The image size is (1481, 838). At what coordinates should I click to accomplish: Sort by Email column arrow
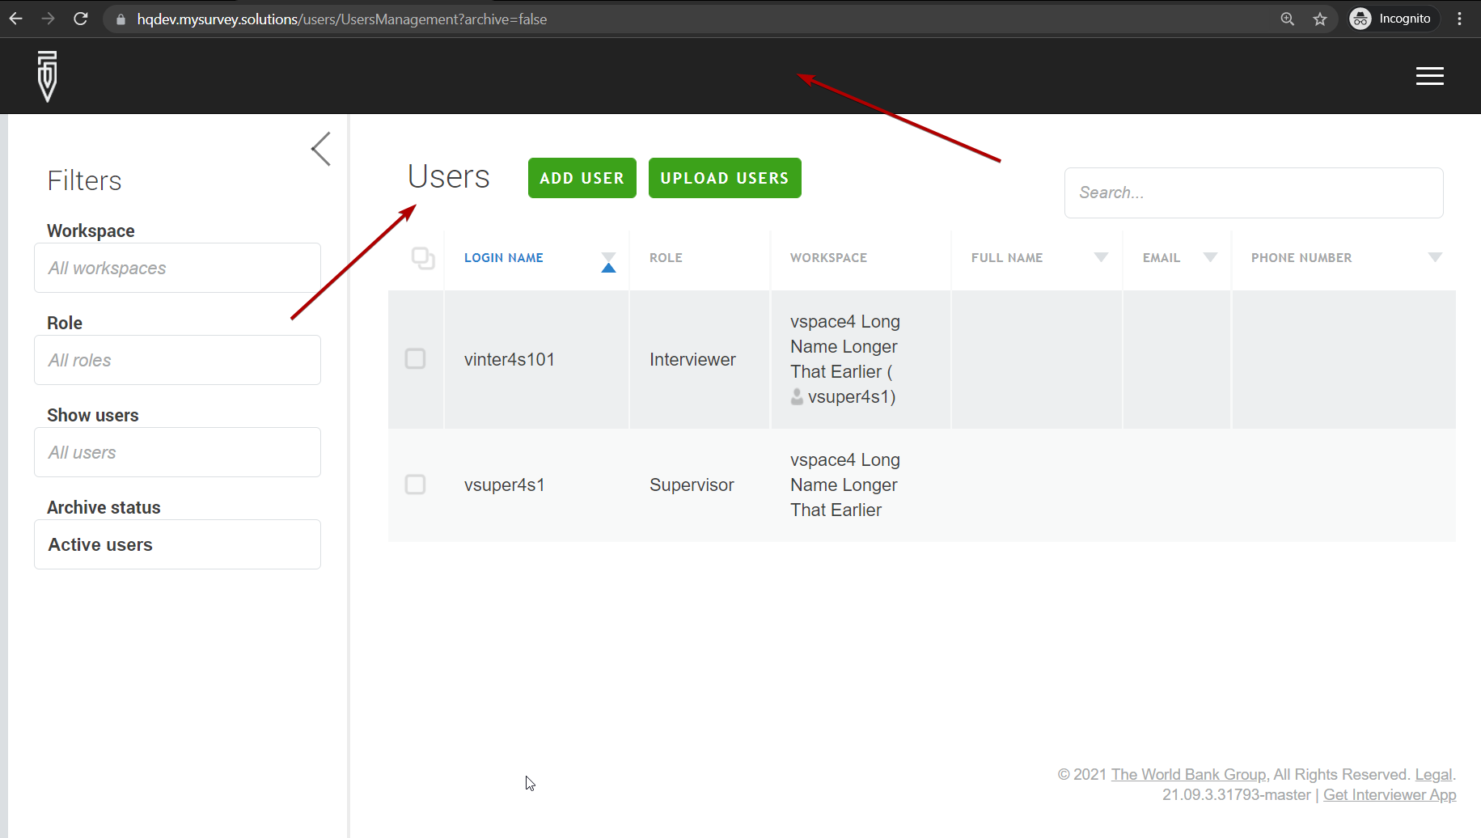(x=1210, y=257)
